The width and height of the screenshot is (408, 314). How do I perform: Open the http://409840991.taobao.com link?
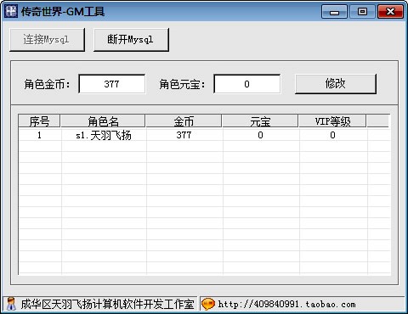(287, 305)
